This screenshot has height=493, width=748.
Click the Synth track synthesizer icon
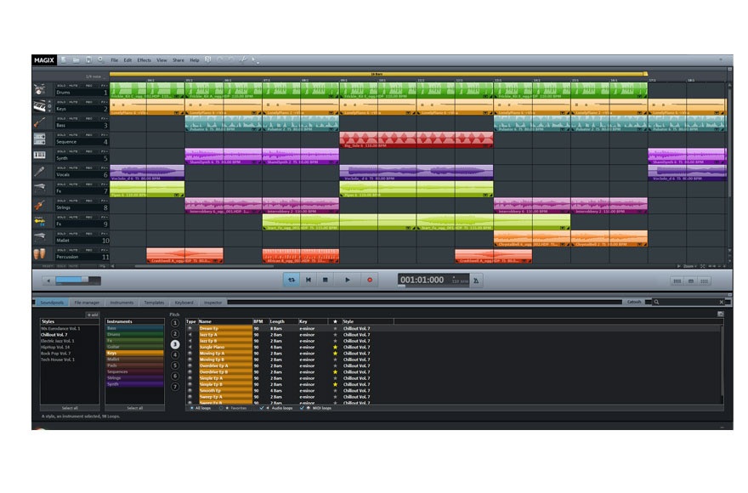(40, 155)
